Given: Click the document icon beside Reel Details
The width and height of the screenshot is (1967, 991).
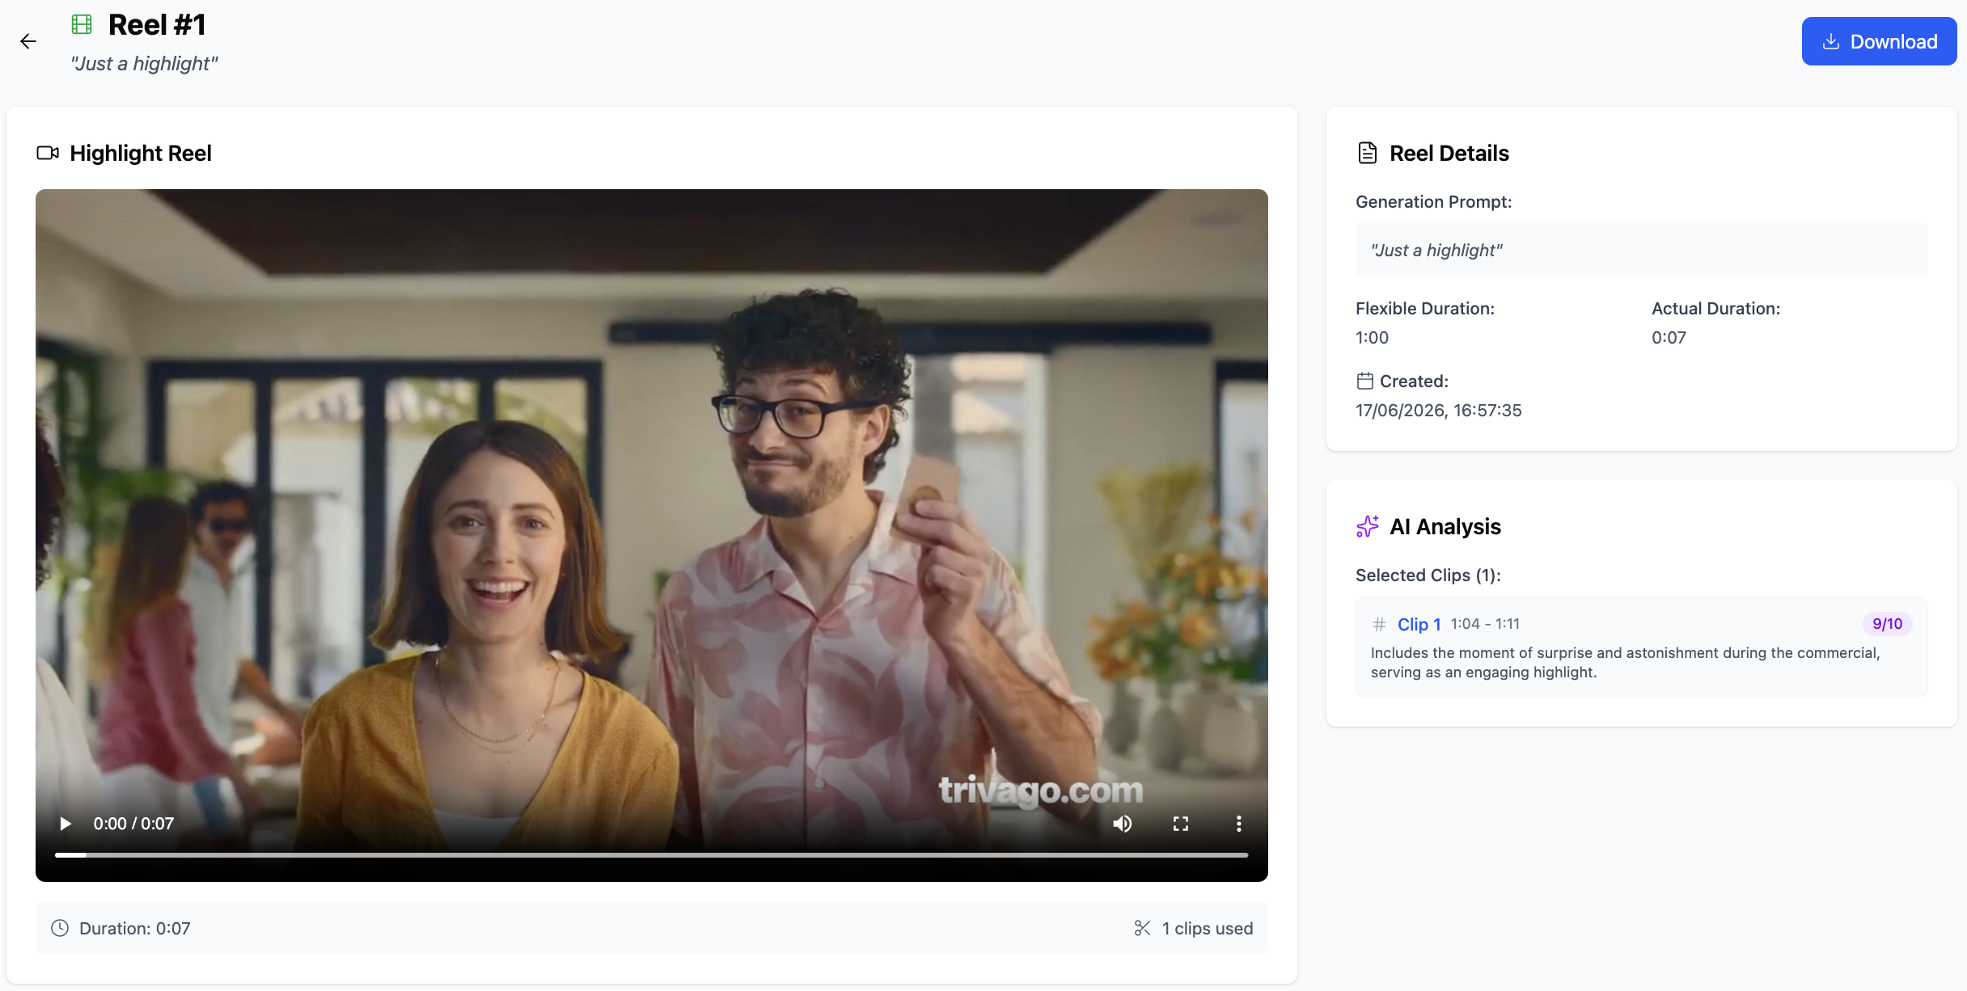Looking at the screenshot, I should 1368,153.
